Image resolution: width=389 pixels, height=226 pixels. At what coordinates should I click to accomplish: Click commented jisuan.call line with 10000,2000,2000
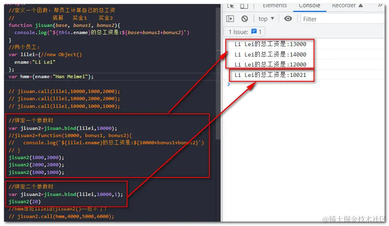pyautogui.click(x=64, y=99)
